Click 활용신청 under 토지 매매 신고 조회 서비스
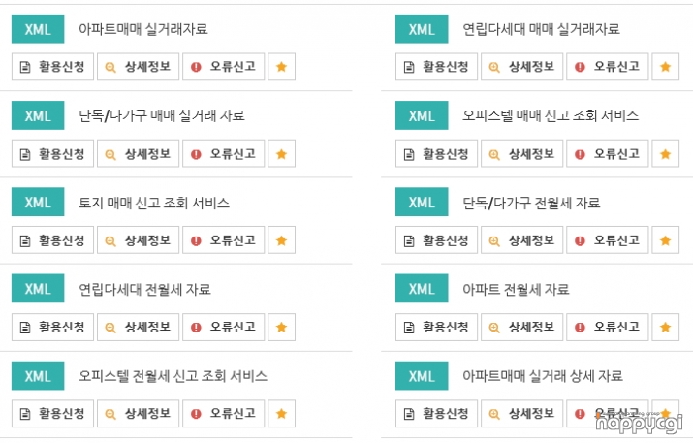Screen dimensions: 693x443 click(52, 240)
